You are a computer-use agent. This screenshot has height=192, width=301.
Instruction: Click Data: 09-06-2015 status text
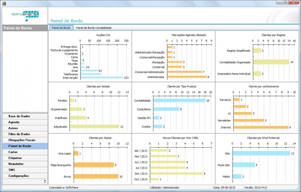(x=224, y=187)
